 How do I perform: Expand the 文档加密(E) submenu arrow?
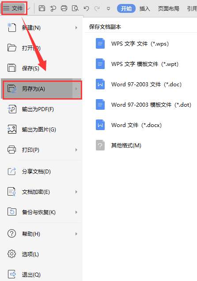[x=76, y=192]
